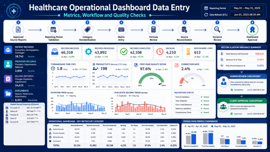Viewport: 270px width, 152px height.
Task: Click the Reference Validation passed checkmark
Action: [x=201, y=108]
